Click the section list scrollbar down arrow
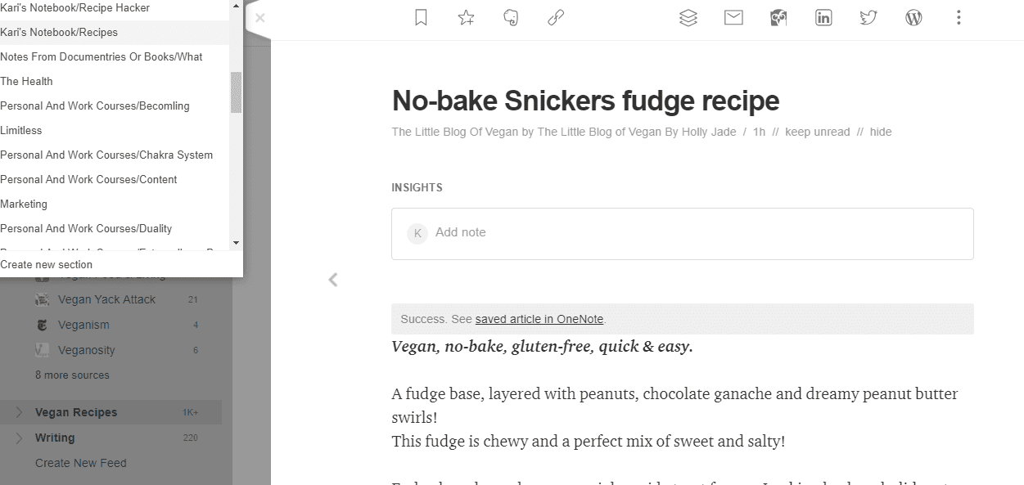Screen dimensions: 1024x485 coord(236,243)
